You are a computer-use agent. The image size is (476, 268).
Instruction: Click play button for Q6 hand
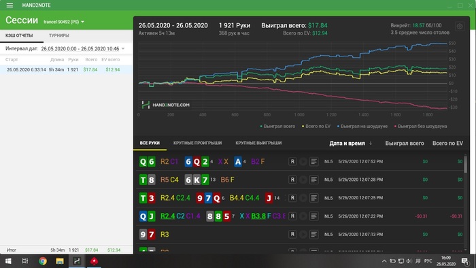pos(303,161)
